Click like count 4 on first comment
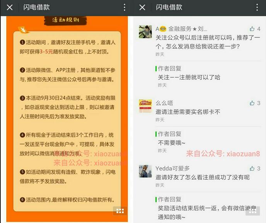 [x=259, y=29]
